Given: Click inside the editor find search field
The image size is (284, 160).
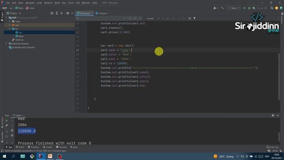Looking at the screenshot, I should click(99, 19).
